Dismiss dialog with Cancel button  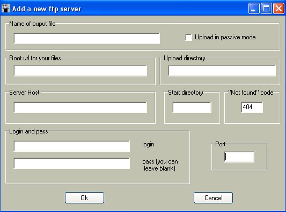pyautogui.click(x=213, y=197)
